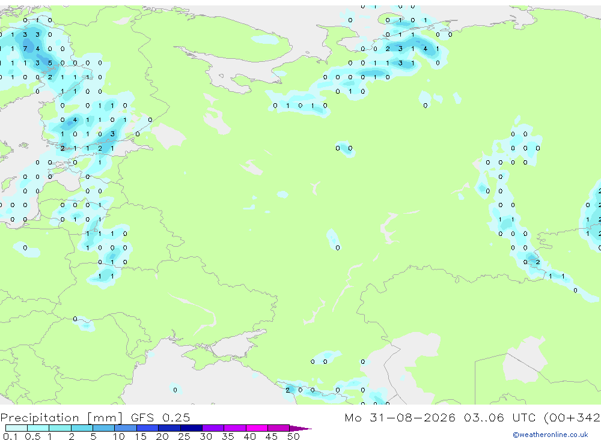Screen dimensions: 601x440
Task: Pick the 20–25 mm legend swatch
Action: pyautogui.click(x=169, y=428)
